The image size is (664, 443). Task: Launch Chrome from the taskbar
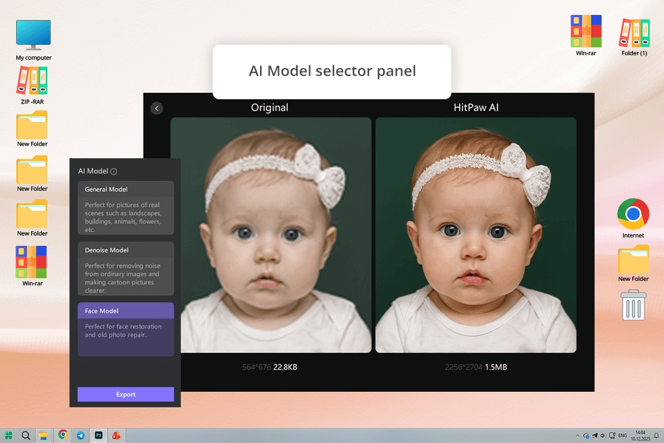click(63, 435)
